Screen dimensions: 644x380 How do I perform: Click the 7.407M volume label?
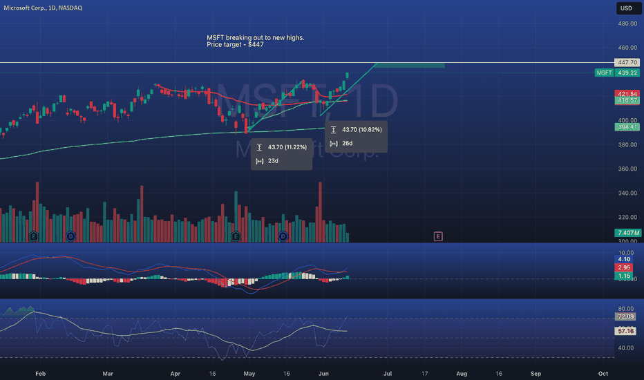(628, 233)
